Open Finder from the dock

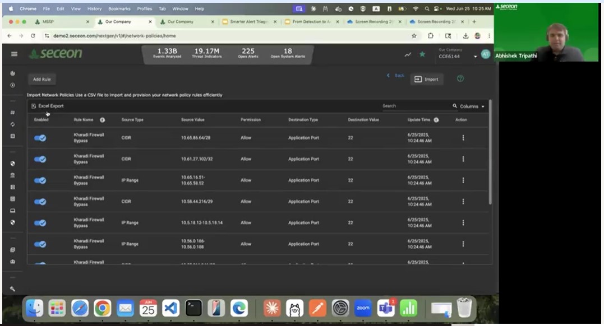point(34,308)
